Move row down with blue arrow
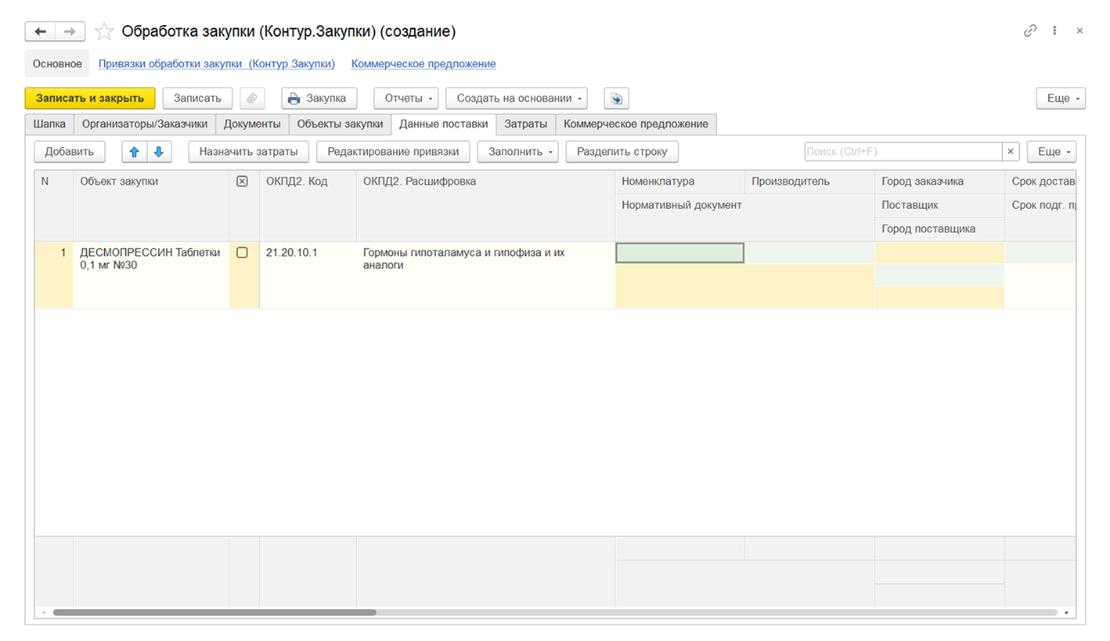 point(158,152)
